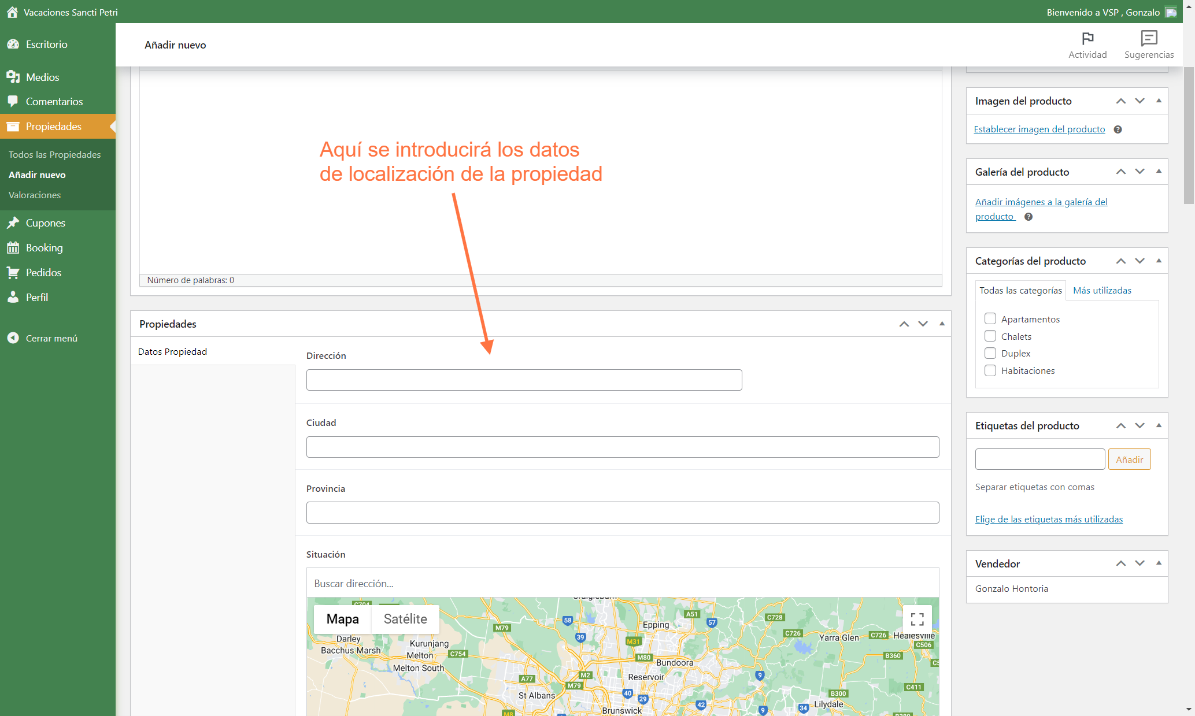Viewport: 1195px width, 716px height.
Task: Open the Medios library icon
Action: point(13,77)
